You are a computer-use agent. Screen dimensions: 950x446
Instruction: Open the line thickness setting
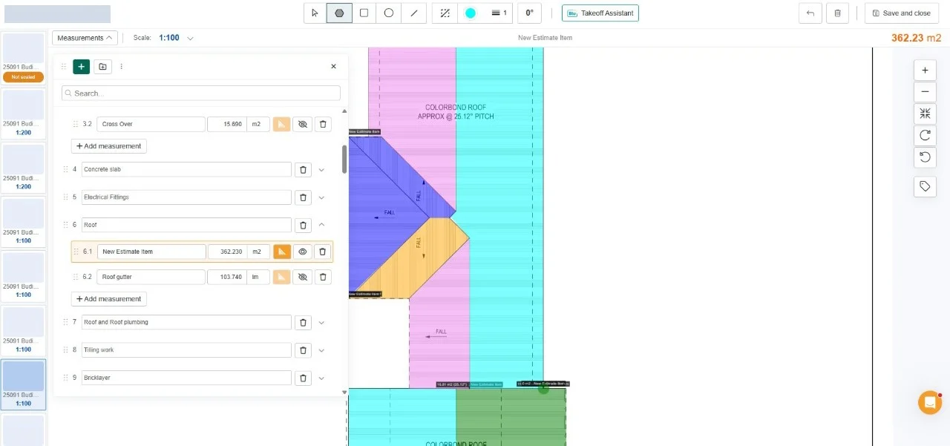coord(499,13)
